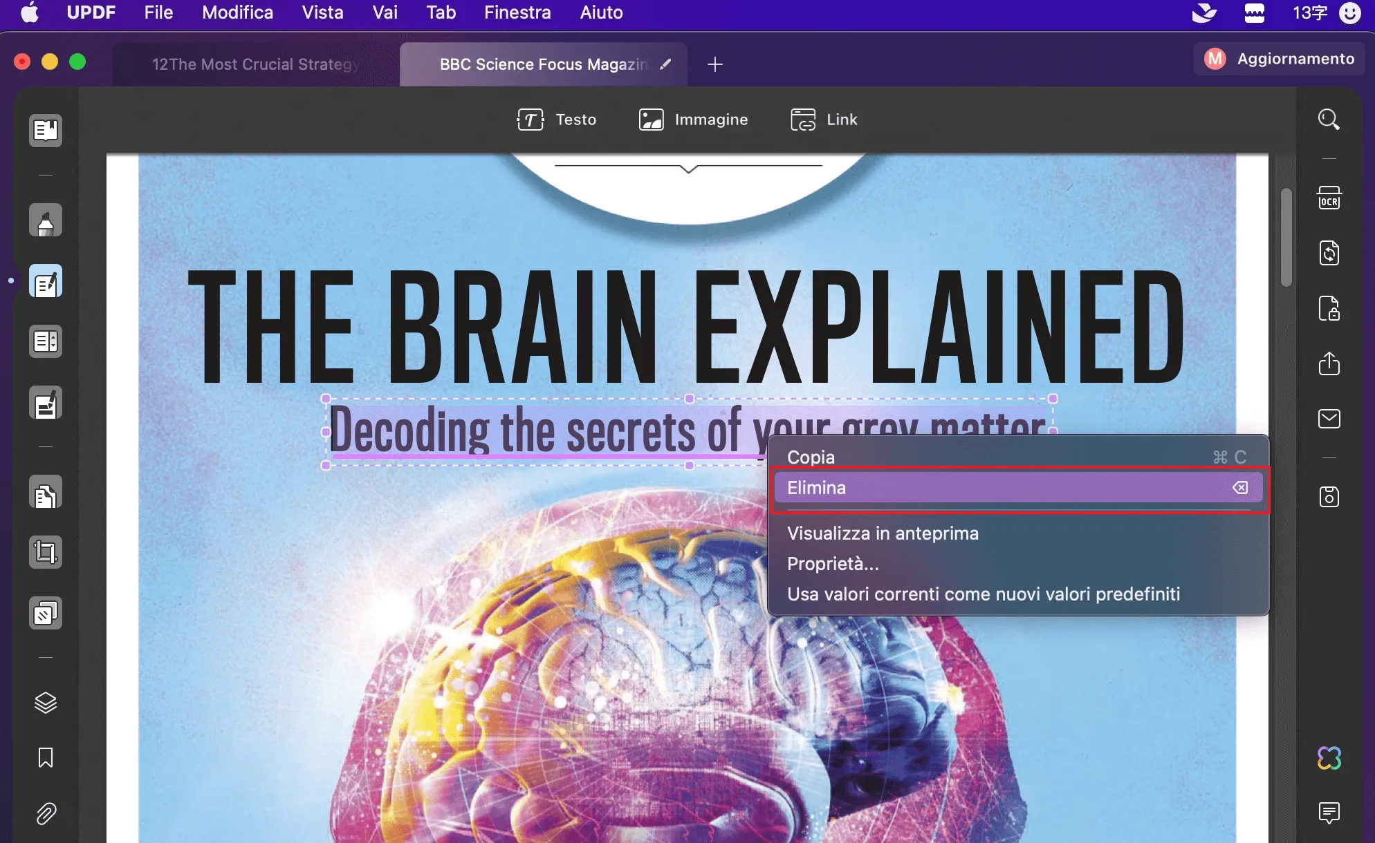
Task: Click the Share export icon
Action: 1329,363
